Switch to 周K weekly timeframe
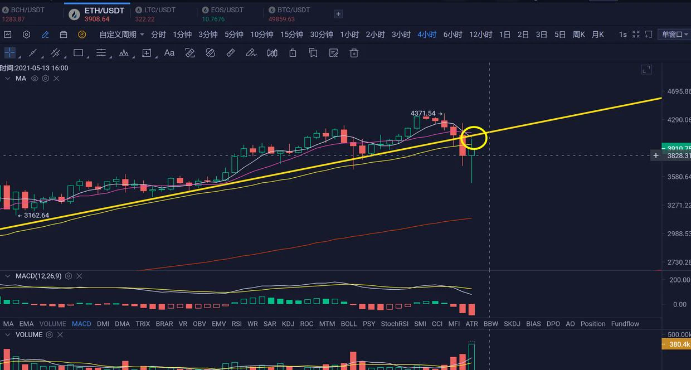This screenshot has width=691, height=370. 578,35
